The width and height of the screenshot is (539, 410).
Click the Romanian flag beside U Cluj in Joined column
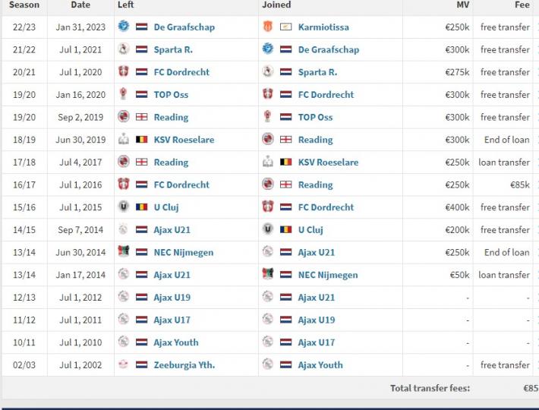click(x=286, y=229)
